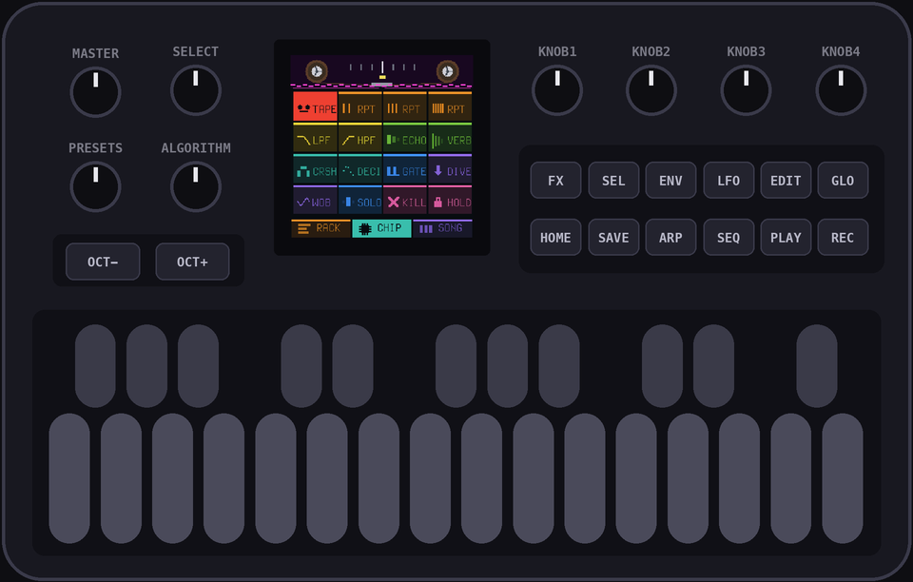Open the ENV envelope page
Viewport: 913px width, 582px height.
click(x=670, y=181)
